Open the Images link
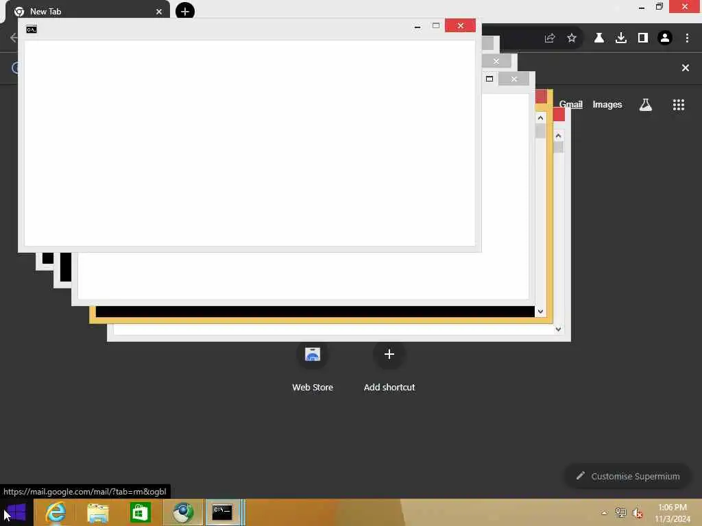 [607, 105]
